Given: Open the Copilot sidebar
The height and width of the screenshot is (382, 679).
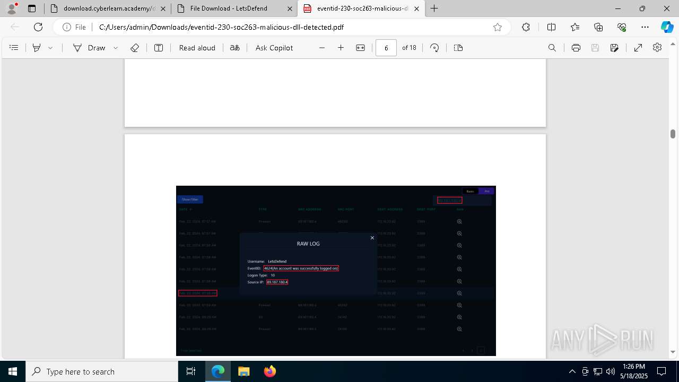Looking at the screenshot, I should point(667,27).
